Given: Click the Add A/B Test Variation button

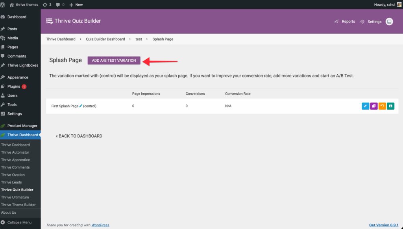Looking at the screenshot, I should [x=114, y=60].
